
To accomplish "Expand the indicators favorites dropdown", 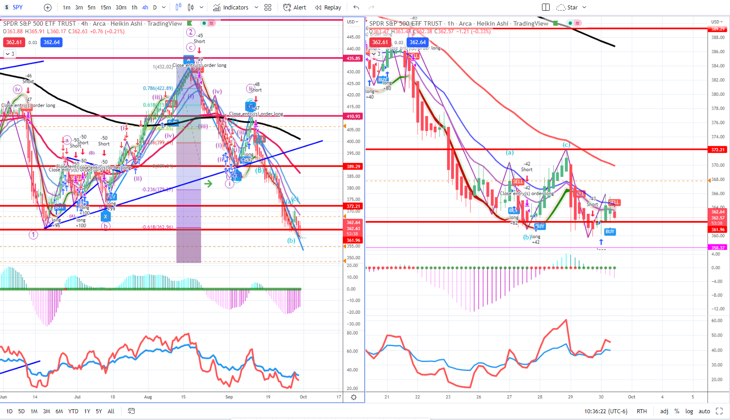I will [256, 8].
